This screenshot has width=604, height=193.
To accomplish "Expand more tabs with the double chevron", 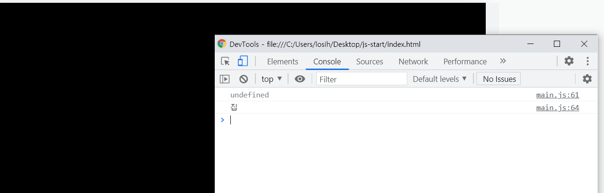I will tap(503, 61).
